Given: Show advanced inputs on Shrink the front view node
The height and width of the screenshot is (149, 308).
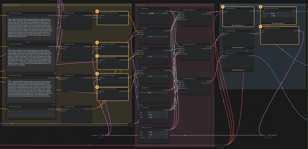Looking at the screenshot, I should click(278, 23).
